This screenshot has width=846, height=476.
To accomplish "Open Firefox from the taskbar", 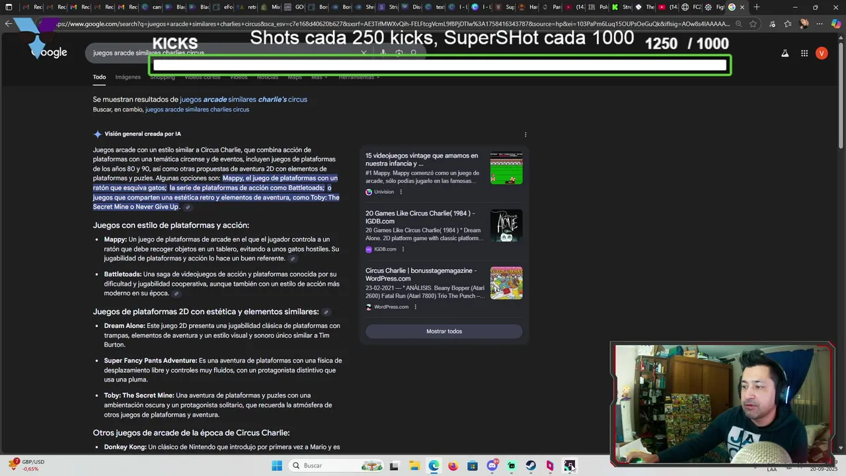I will [x=453, y=466].
